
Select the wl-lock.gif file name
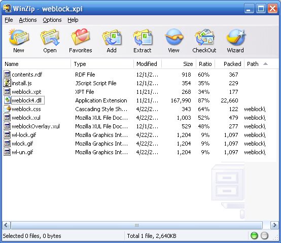24,135
